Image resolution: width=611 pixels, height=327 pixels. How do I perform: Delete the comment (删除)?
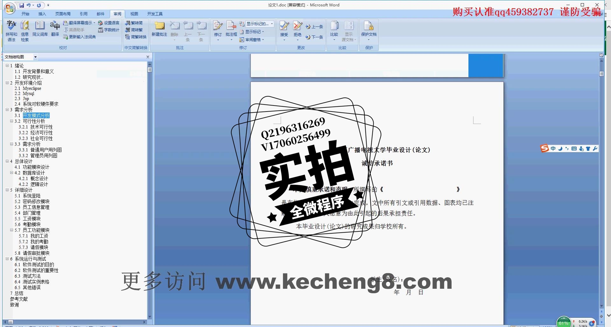174,31
